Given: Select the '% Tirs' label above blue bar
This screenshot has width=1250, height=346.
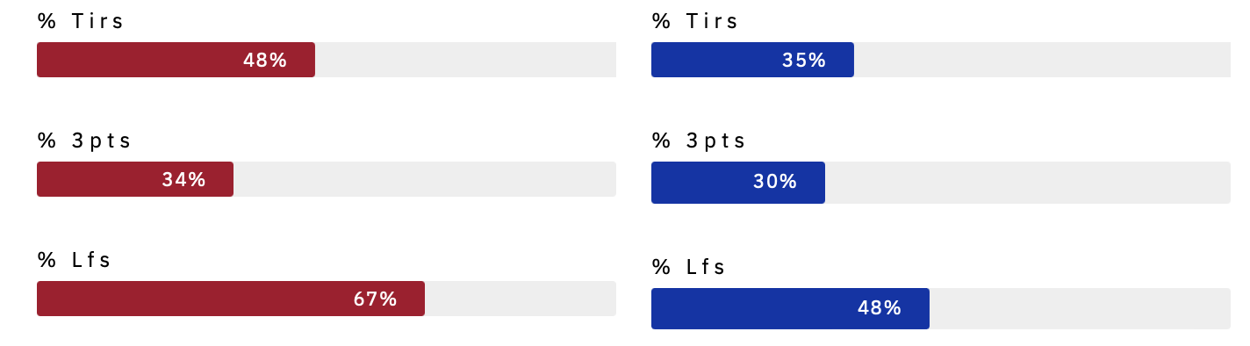Looking at the screenshot, I should [x=695, y=21].
